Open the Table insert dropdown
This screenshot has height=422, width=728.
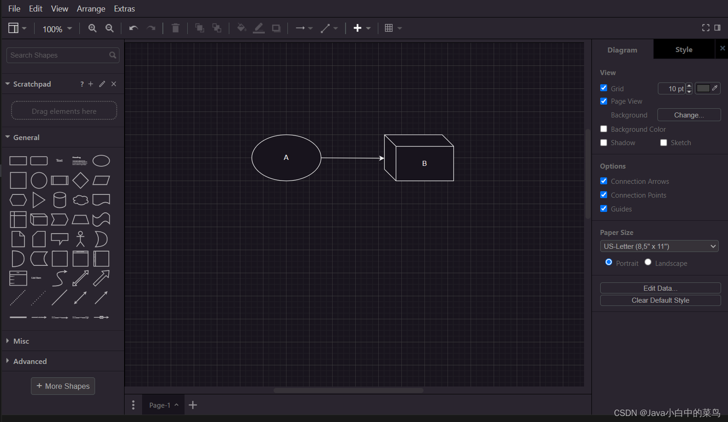point(393,28)
